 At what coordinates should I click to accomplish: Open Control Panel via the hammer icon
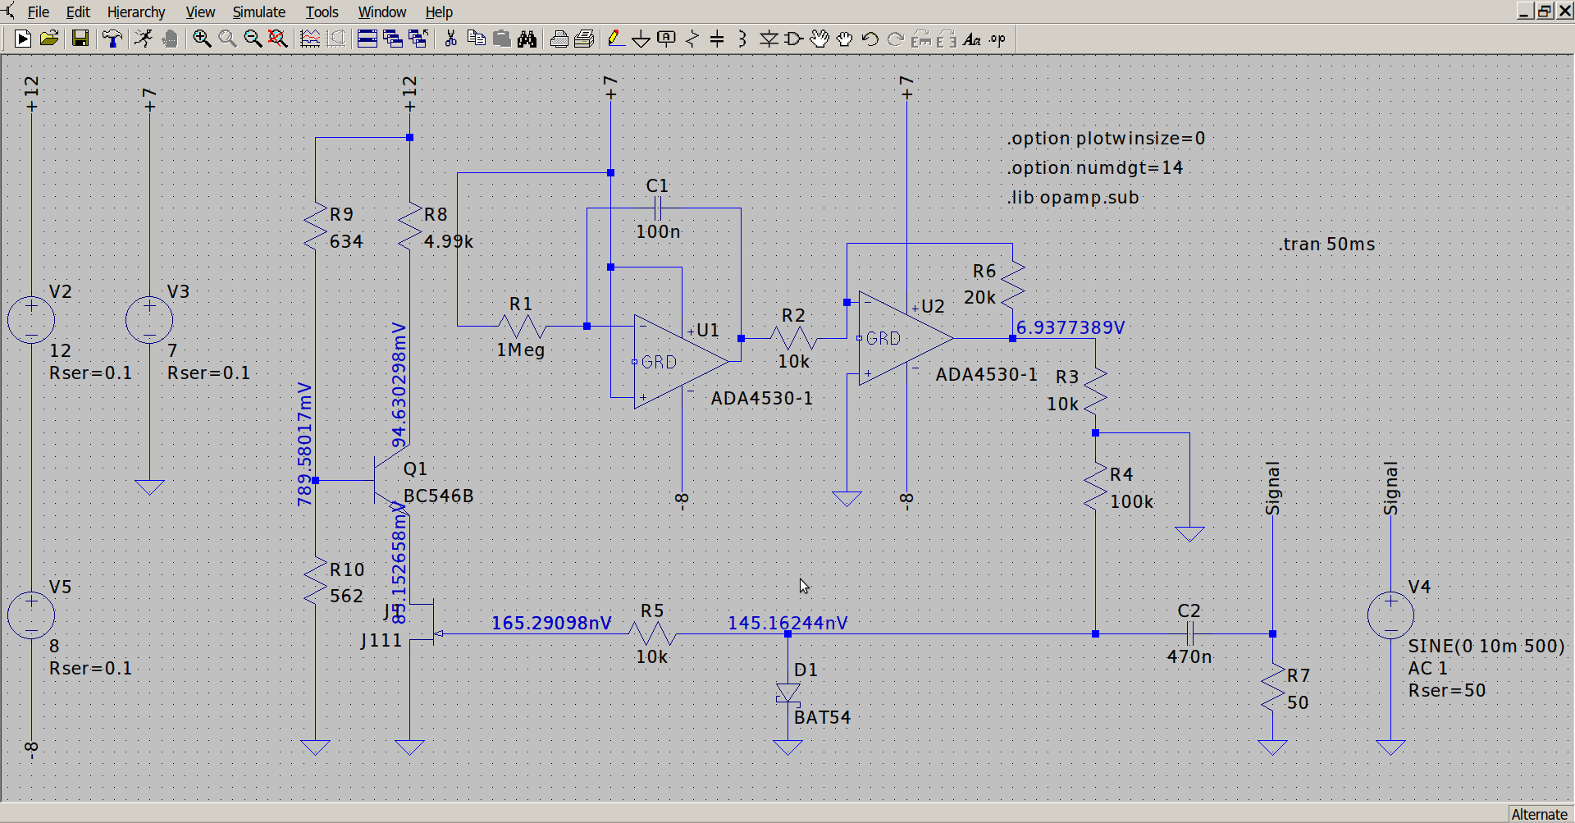click(112, 39)
